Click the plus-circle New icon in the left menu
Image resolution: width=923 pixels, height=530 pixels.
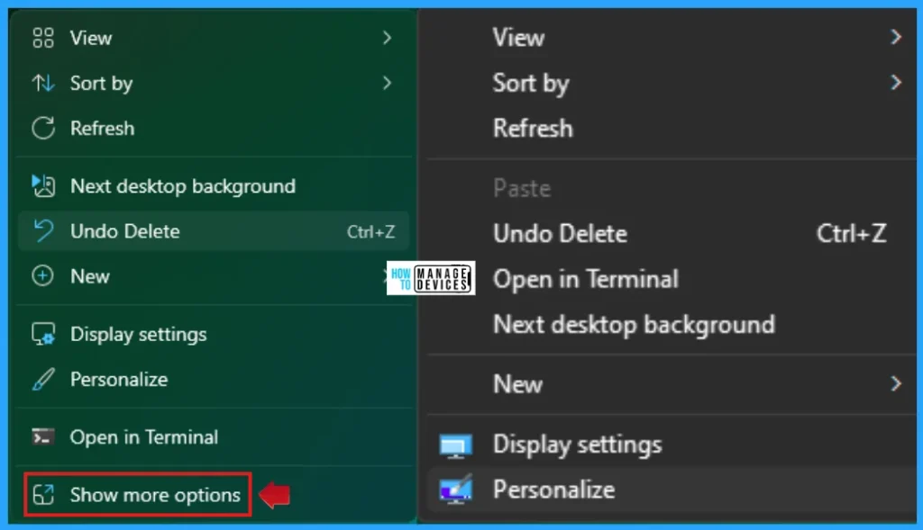point(43,276)
